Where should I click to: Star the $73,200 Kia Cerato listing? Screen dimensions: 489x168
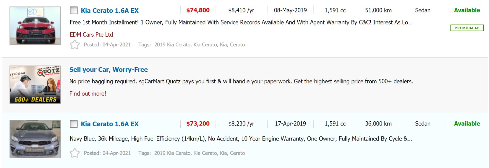[75, 153]
